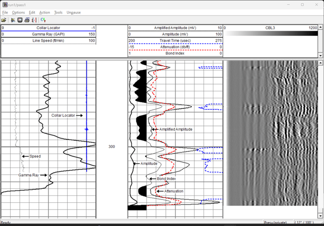Click the monitor screen toolbar icon

pos(20,20)
